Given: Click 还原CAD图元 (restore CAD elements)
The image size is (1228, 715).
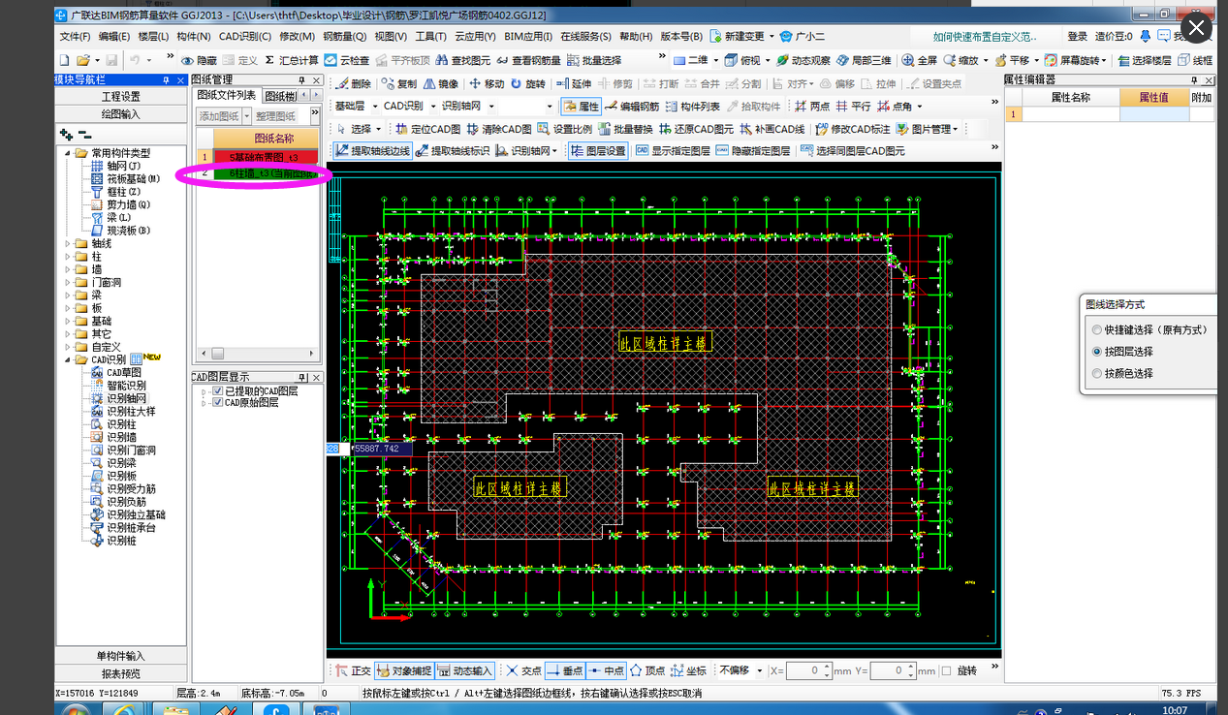Looking at the screenshot, I should tap(697, 129).
